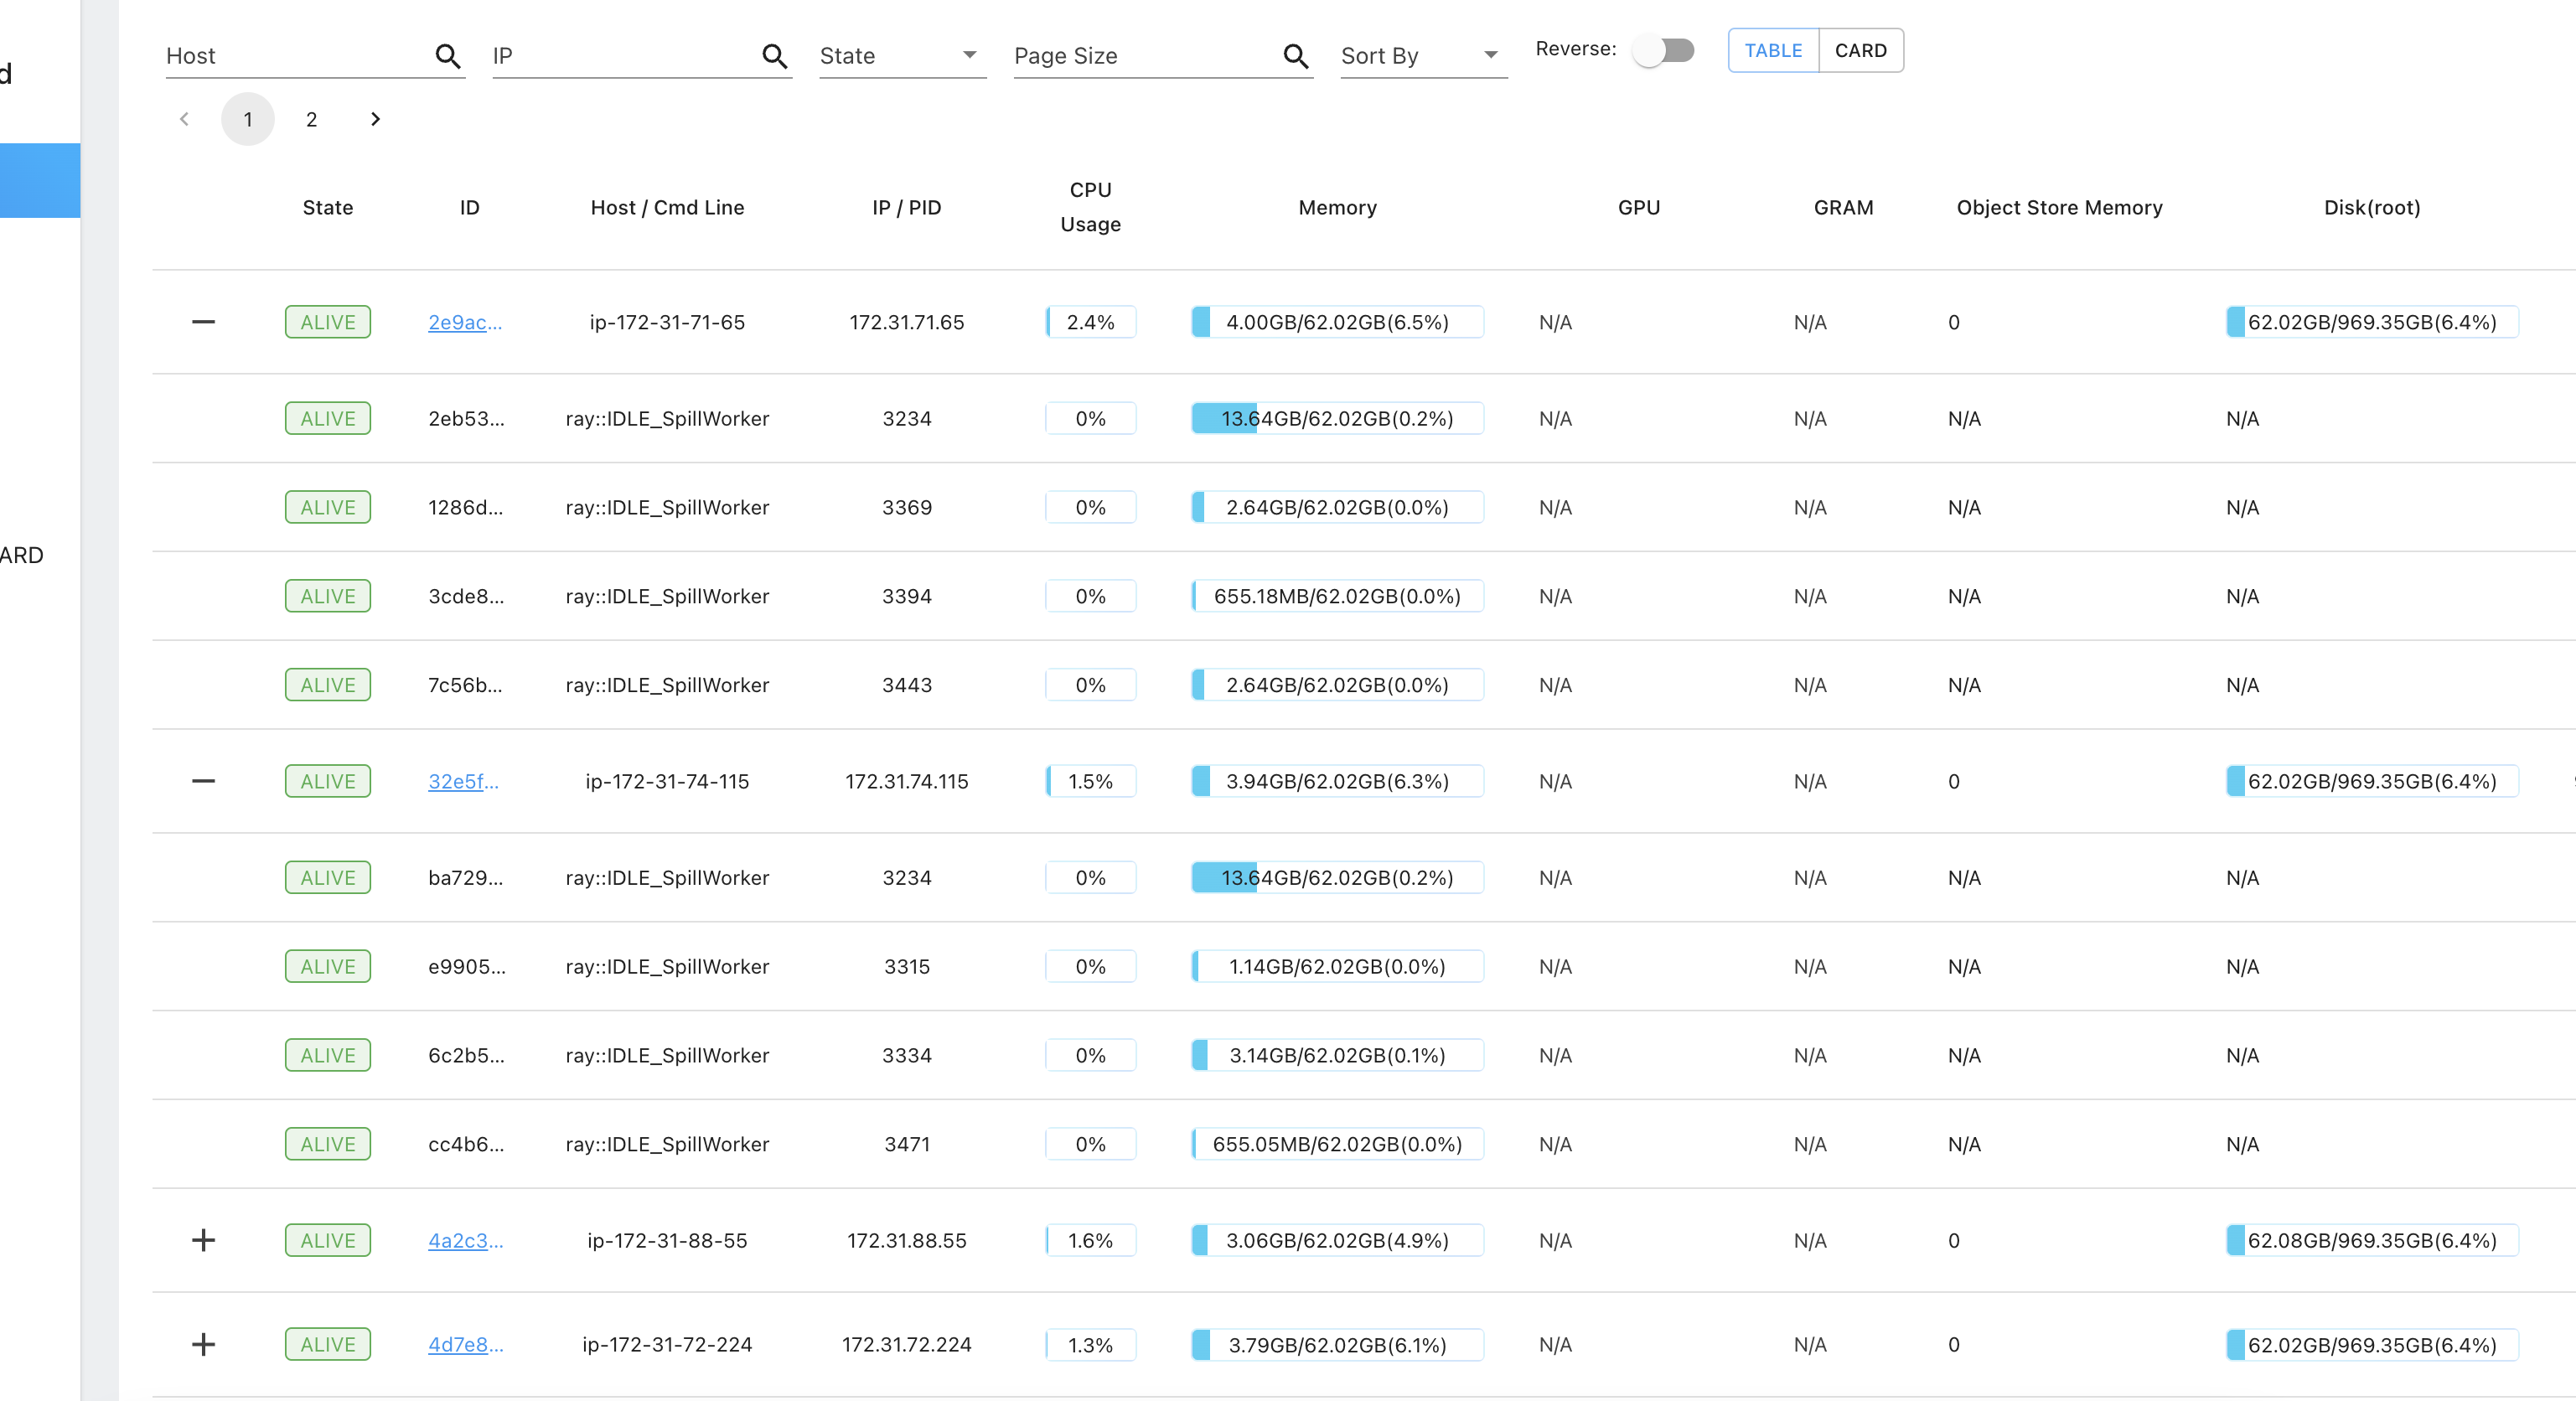
Task: Switch to the TABLE view
Action: [1773, 50]
